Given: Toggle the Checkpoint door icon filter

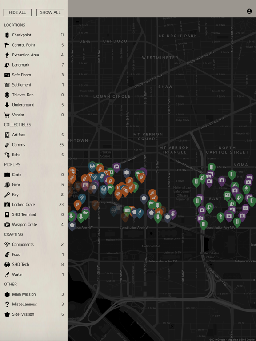Looking at the screenshot, I should (x=7, y=35).
